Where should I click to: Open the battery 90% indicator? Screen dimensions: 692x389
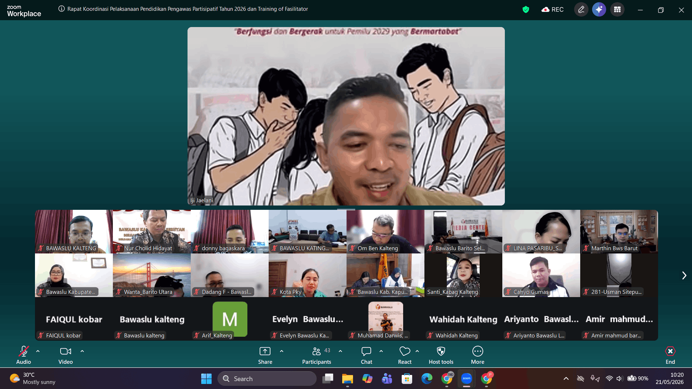[638, 379]
